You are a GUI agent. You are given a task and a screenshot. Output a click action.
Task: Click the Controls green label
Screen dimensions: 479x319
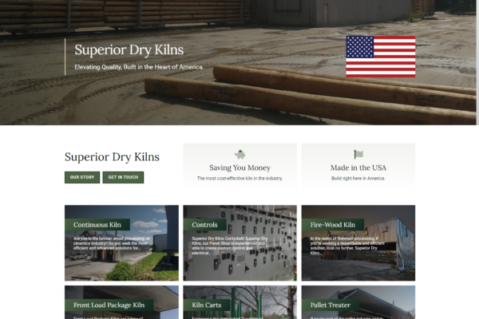(204, 225)
